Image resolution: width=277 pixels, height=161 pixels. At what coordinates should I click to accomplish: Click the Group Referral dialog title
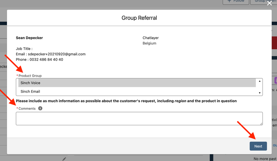(139, 18)
